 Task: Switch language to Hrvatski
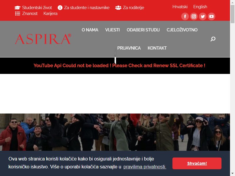(180, 7)
